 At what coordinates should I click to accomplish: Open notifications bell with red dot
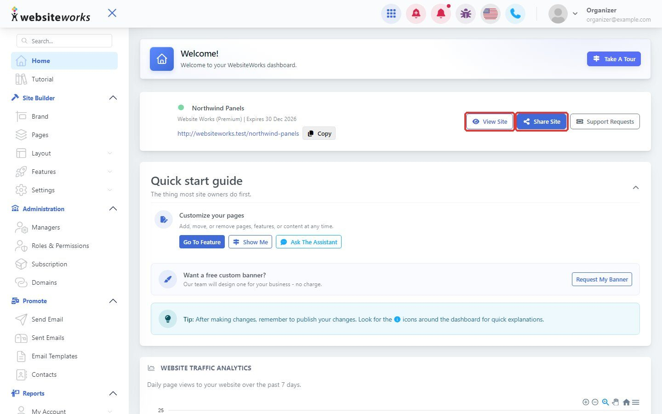(441, 14)
